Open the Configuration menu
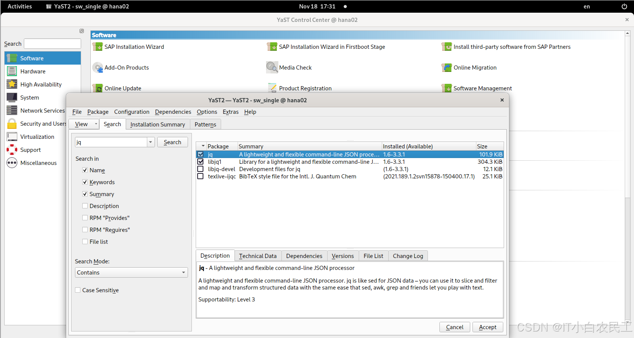This screenshot has height=338, width=634. pos(131,112)
